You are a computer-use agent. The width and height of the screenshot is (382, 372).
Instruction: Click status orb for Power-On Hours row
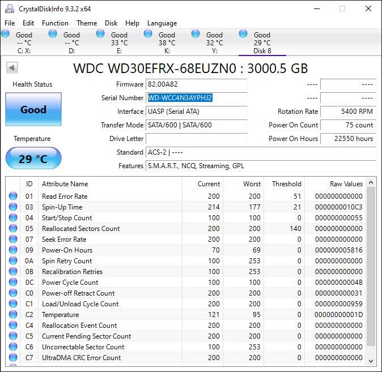pos(13,250)
